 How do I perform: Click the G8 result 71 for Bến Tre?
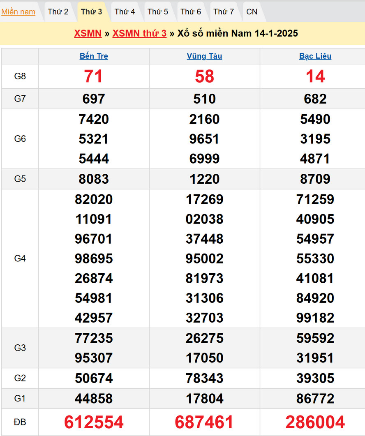coord(93,76)
